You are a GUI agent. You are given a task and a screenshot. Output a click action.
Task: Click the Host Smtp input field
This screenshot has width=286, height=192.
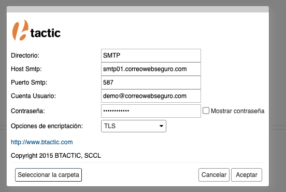pyautogui.click(x=151, y=69)
